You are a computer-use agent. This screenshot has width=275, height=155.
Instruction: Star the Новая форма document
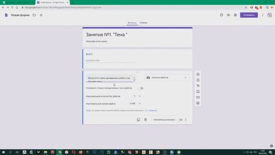[41, 15]
